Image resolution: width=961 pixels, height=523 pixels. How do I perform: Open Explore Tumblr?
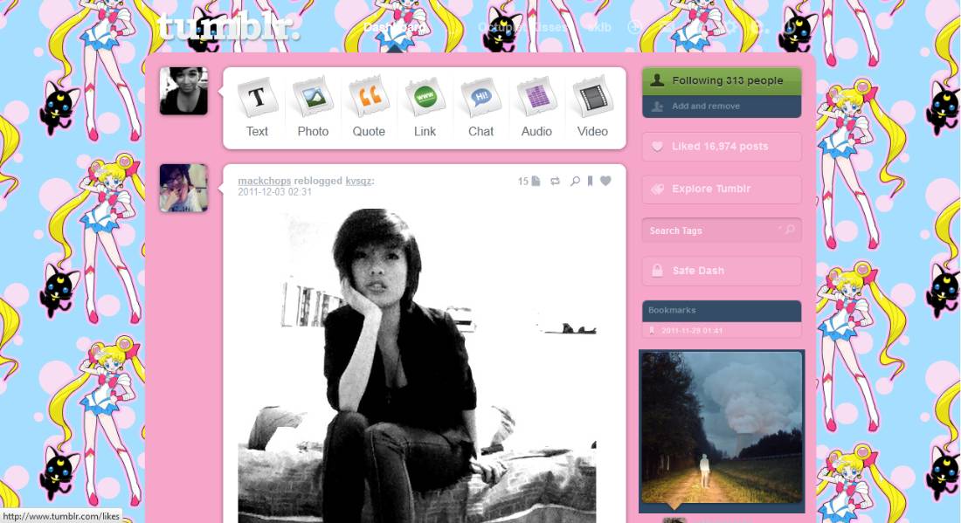(x=722, y=189)
